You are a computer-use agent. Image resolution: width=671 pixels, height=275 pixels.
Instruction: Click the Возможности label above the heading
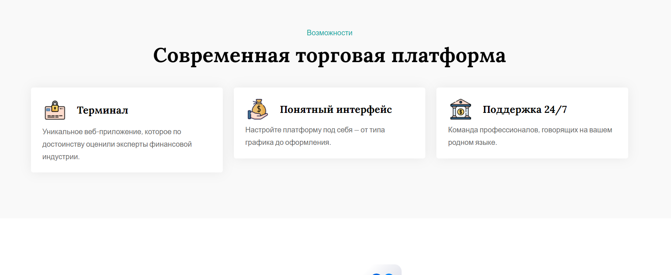329,33
